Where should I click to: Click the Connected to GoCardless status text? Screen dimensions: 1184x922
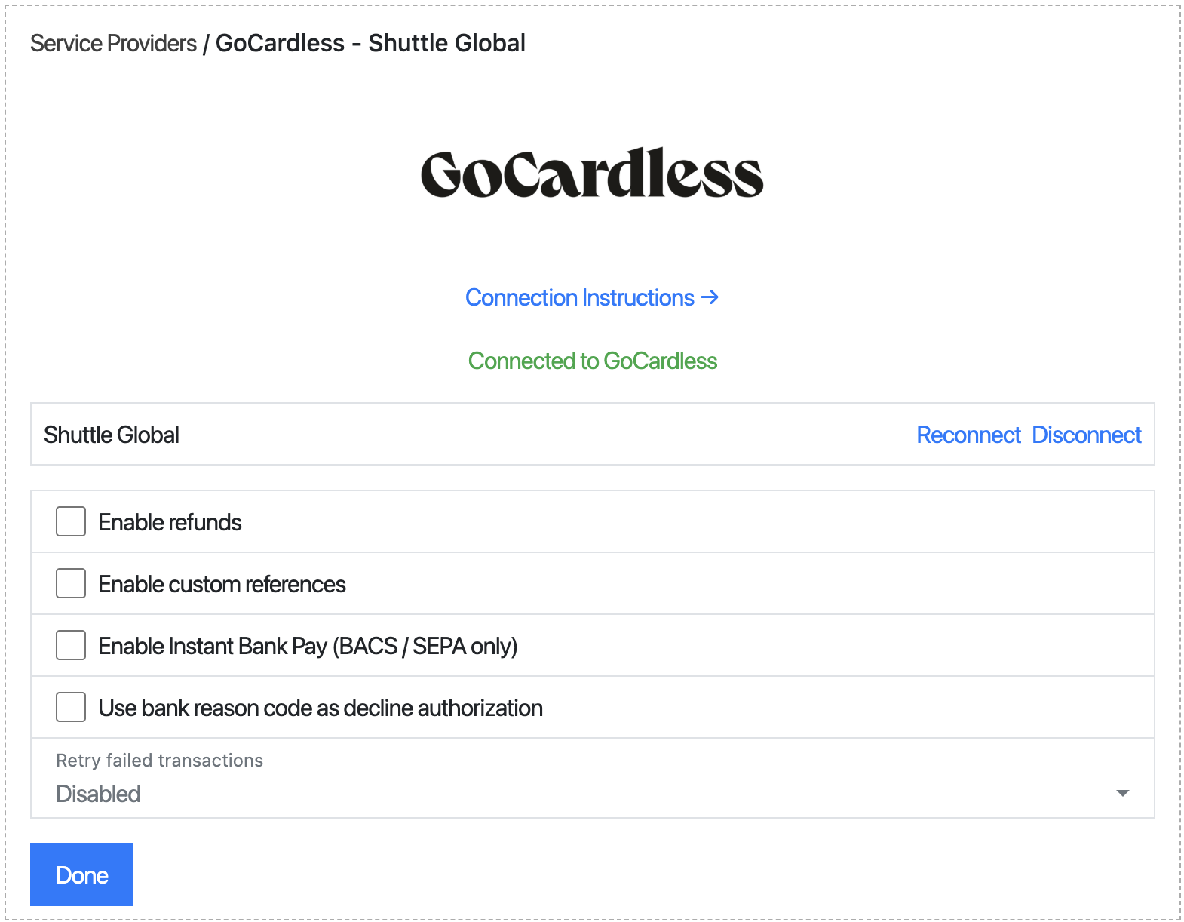[592, 361]
